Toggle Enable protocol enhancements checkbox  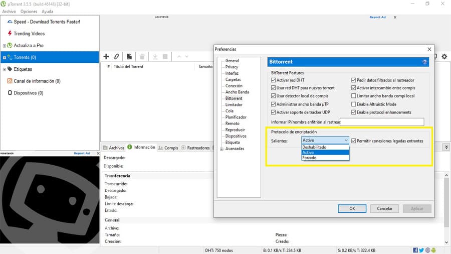(353, 112)
